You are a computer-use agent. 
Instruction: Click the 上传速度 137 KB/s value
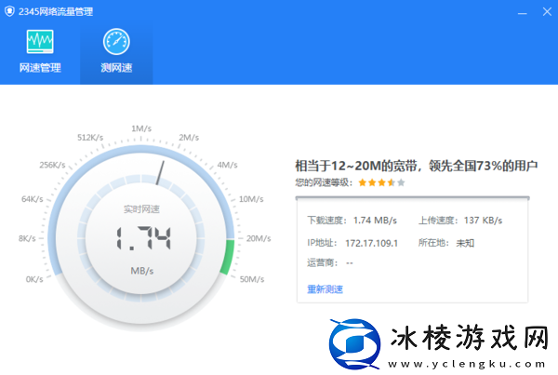(x=483, y=221)
